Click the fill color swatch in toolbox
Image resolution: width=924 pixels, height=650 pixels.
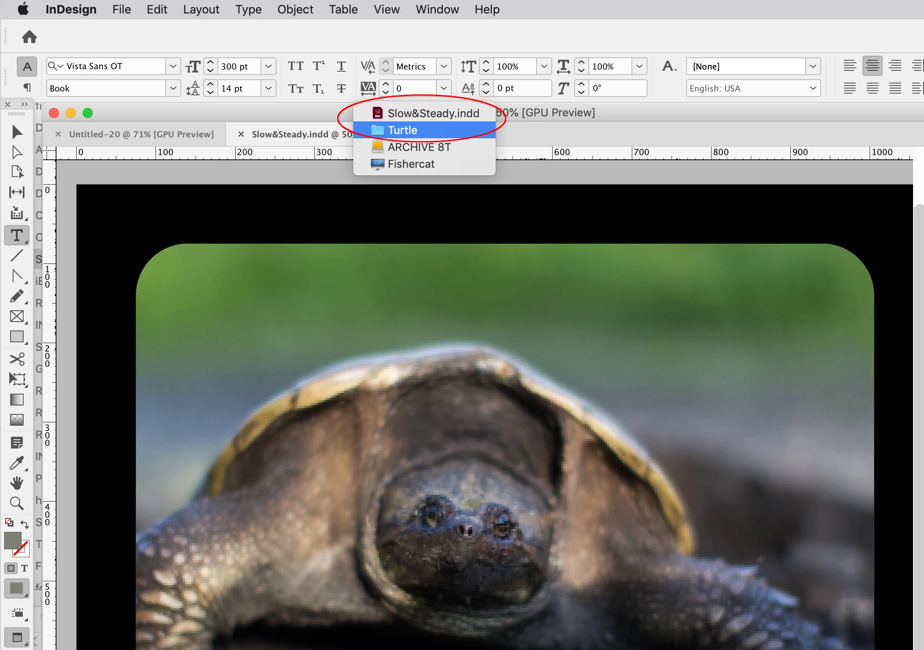point(13,540)
